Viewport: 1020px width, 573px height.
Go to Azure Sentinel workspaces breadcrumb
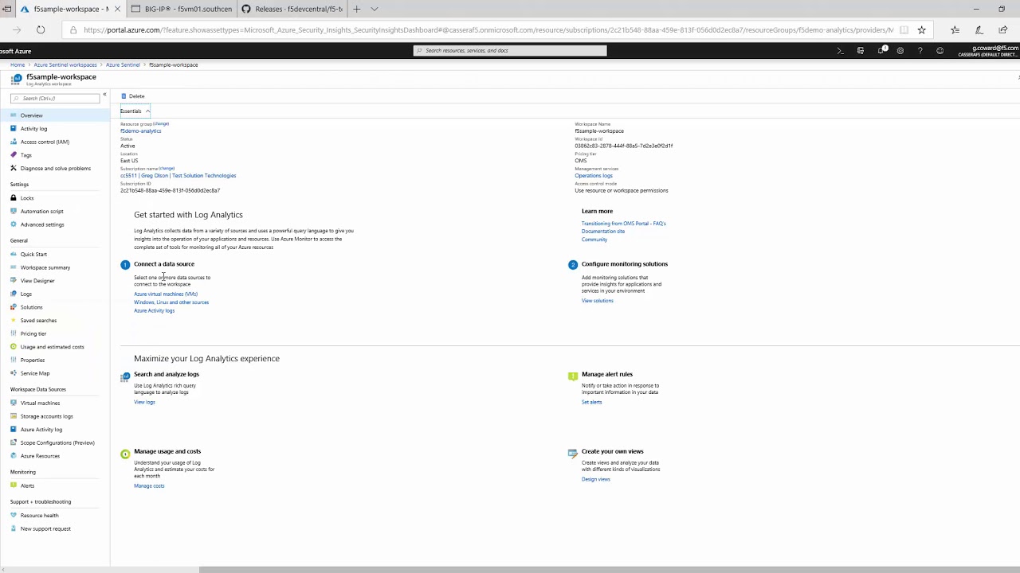[65, 64]
